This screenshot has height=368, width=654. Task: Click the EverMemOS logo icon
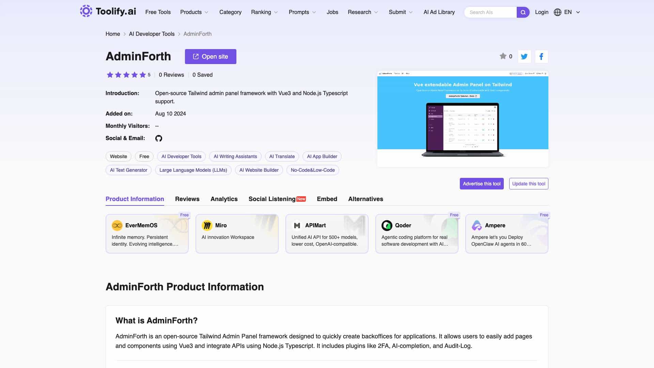point(117,226)
